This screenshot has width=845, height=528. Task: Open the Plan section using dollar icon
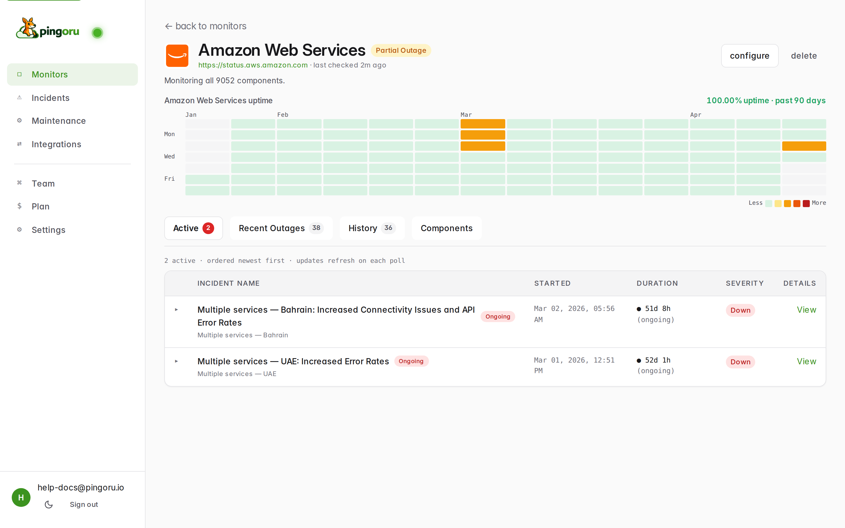coord(20,206)
